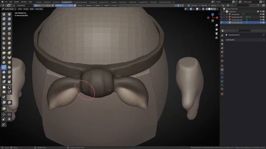Open the Object properties tab

pos(222,66)
